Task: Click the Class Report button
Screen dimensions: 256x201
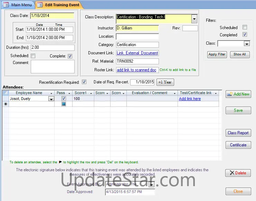Action: pyautogui.click(x=238, y=133)
